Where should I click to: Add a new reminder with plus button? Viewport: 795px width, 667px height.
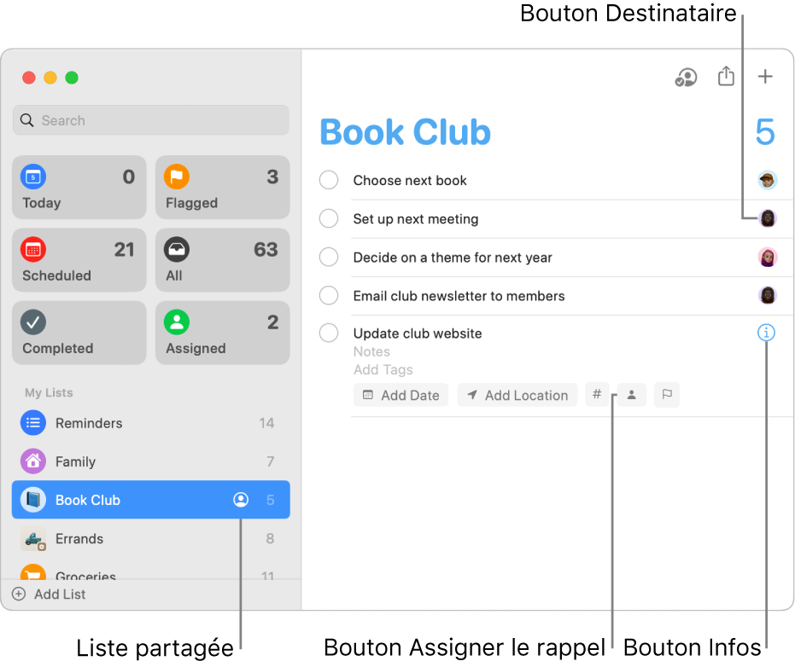pyautogui.click(x=765, y=77)
